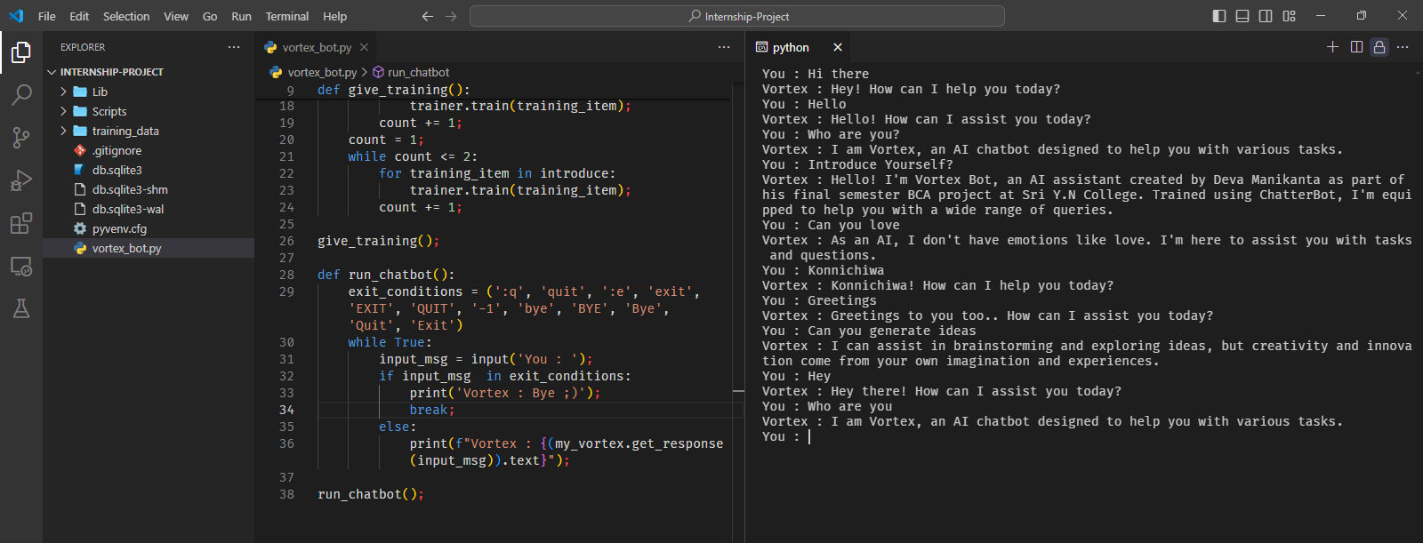Screen dimensions: 1423x543
Task: Open the Remote Explorer view
Action: [21, 266]
